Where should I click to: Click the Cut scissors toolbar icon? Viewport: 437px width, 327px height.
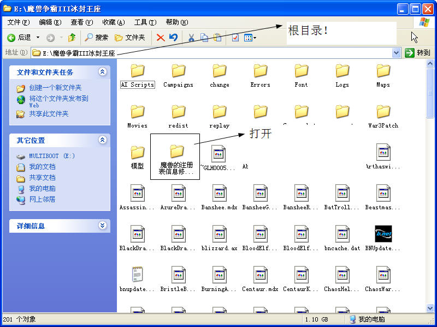[x=191, y=38]
